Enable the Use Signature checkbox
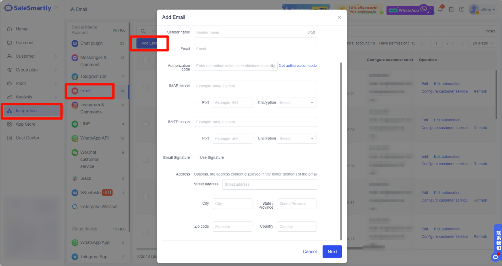Image resolution: width=502 pixels, height=266 pixels. 196,157
